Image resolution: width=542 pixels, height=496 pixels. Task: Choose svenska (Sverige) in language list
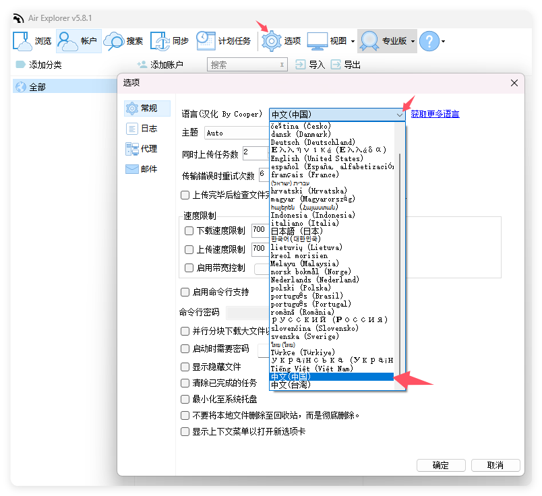pyautogui.click(x=332, y=336)
